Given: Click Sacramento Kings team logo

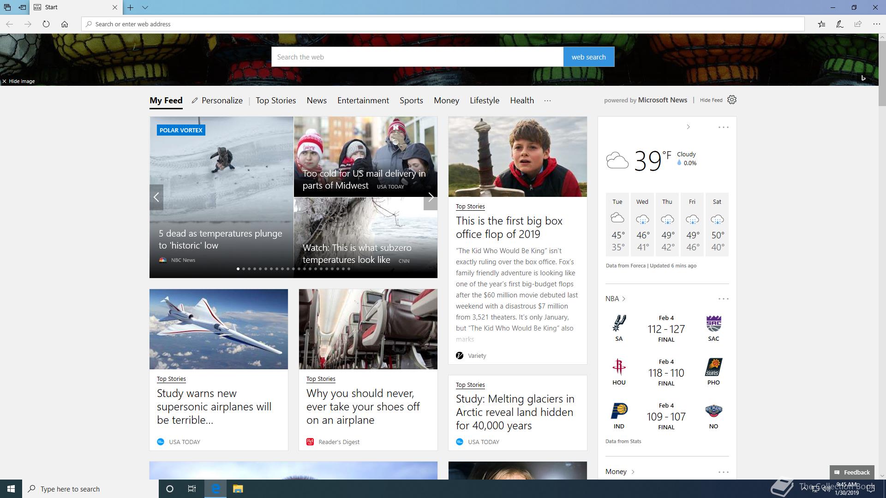Looking at the screenshot, I should click(x=713, y=323).
